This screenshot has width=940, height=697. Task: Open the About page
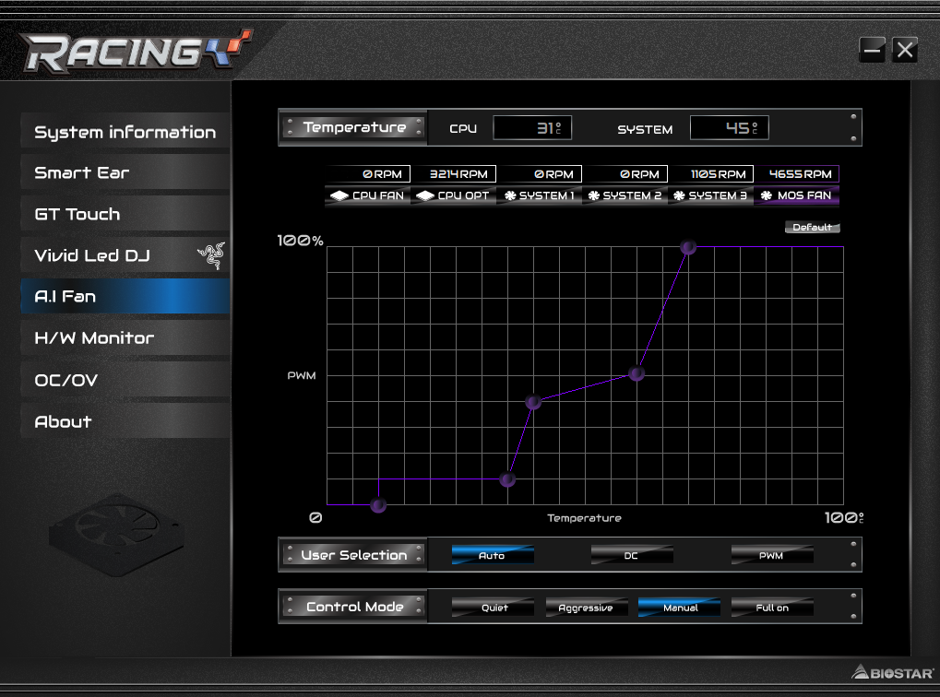point(125,421)
